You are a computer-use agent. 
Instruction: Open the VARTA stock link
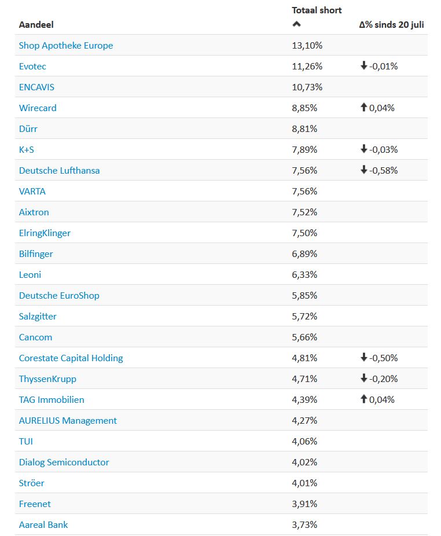pyautogui.click(x=32, y=191)
